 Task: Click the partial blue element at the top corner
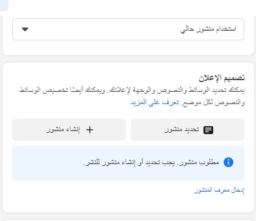click(4, 5)
